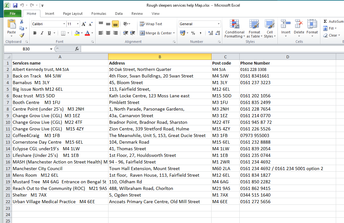Open Merge & Center dropdown arrow

(174, 33)
